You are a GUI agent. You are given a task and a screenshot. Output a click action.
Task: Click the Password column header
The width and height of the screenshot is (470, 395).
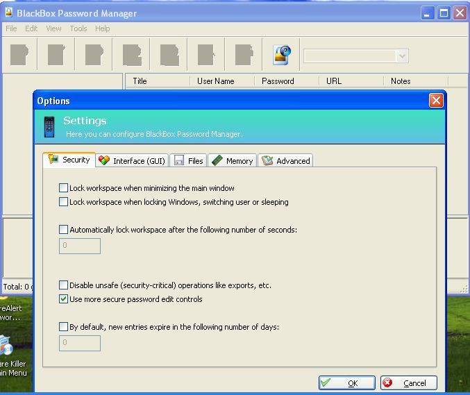[287, 81]
